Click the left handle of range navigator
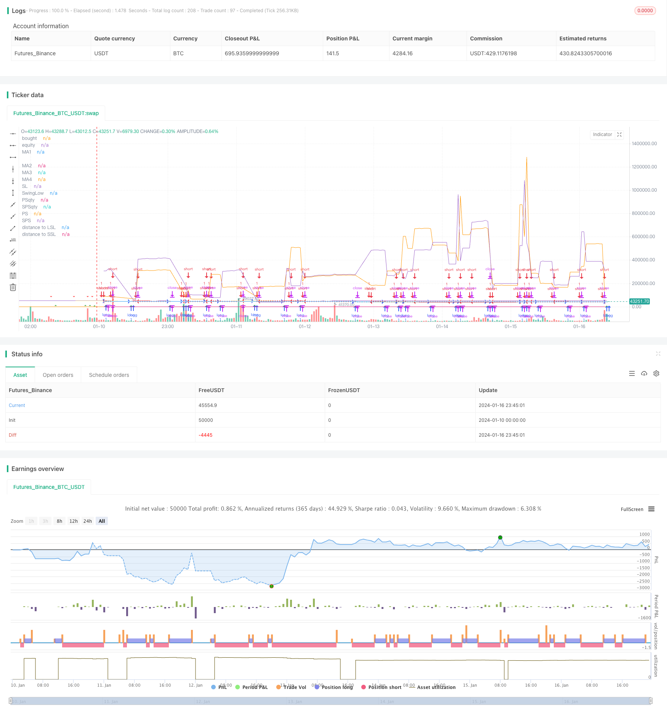Image resolution: width=667 pixels, height=716 pixels. (11, 701)
